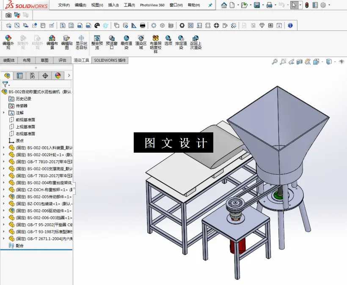Select Zoom to Fit in heads-up toolbar
This screenshot has width=347, height=285.
[275, 62]
